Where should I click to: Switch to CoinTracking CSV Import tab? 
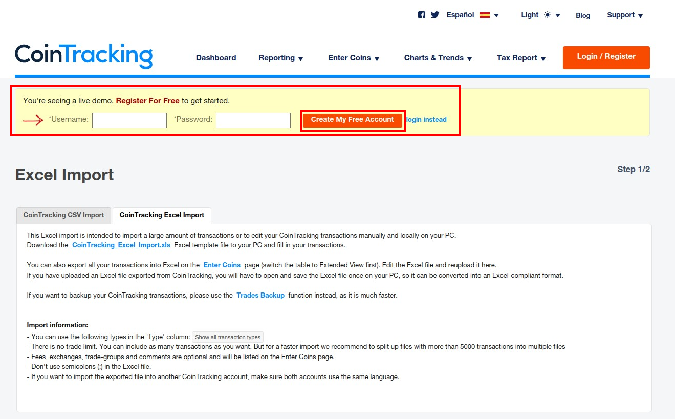pos(64,215)
